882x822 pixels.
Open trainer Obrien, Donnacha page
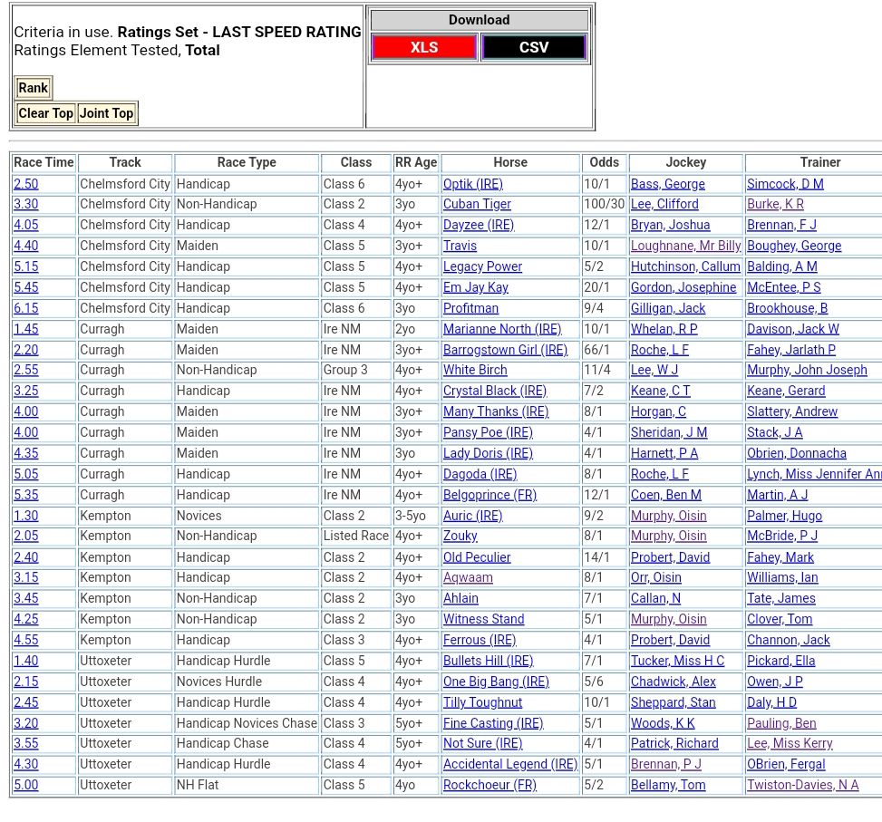[x=796, y=453]
